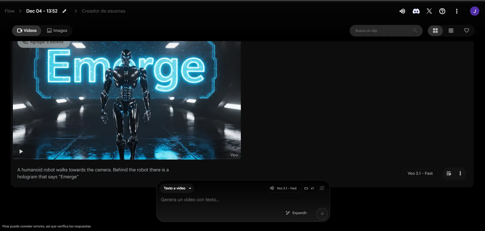This screenshot has height=231, width=485.
Task: Open the clip's three-dot options menu
Action: pos(460,173)
